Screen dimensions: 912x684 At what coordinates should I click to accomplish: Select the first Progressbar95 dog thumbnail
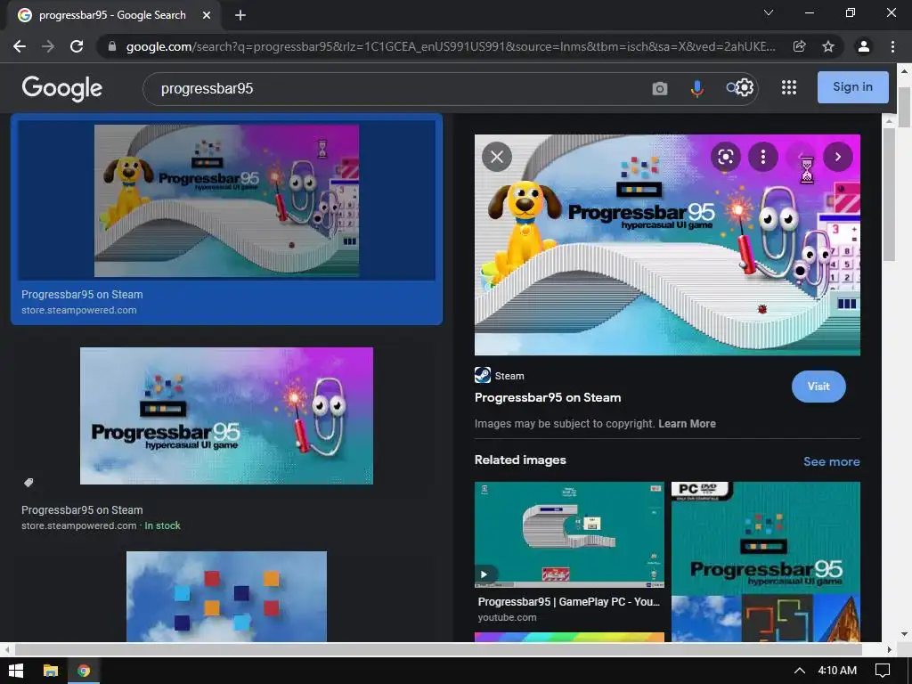click(x=226, y=200)
